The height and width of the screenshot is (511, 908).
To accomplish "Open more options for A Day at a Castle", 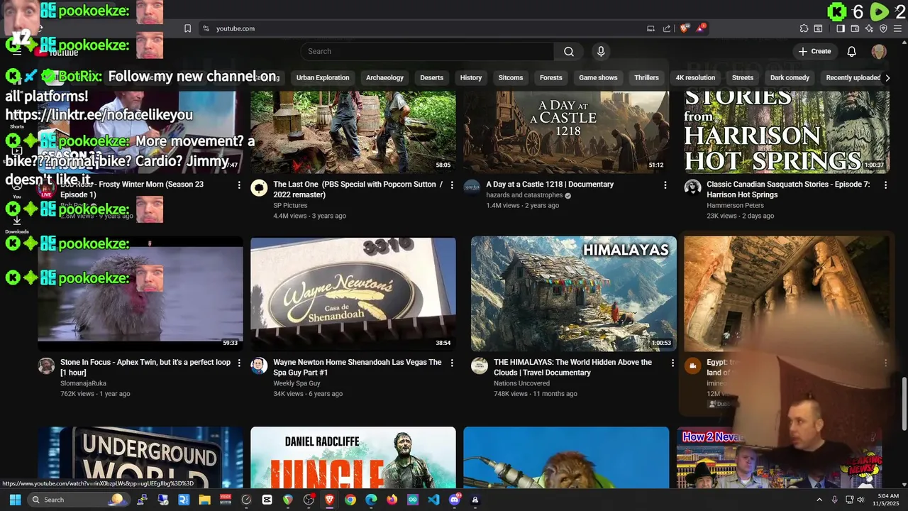I will click(665, 185).
